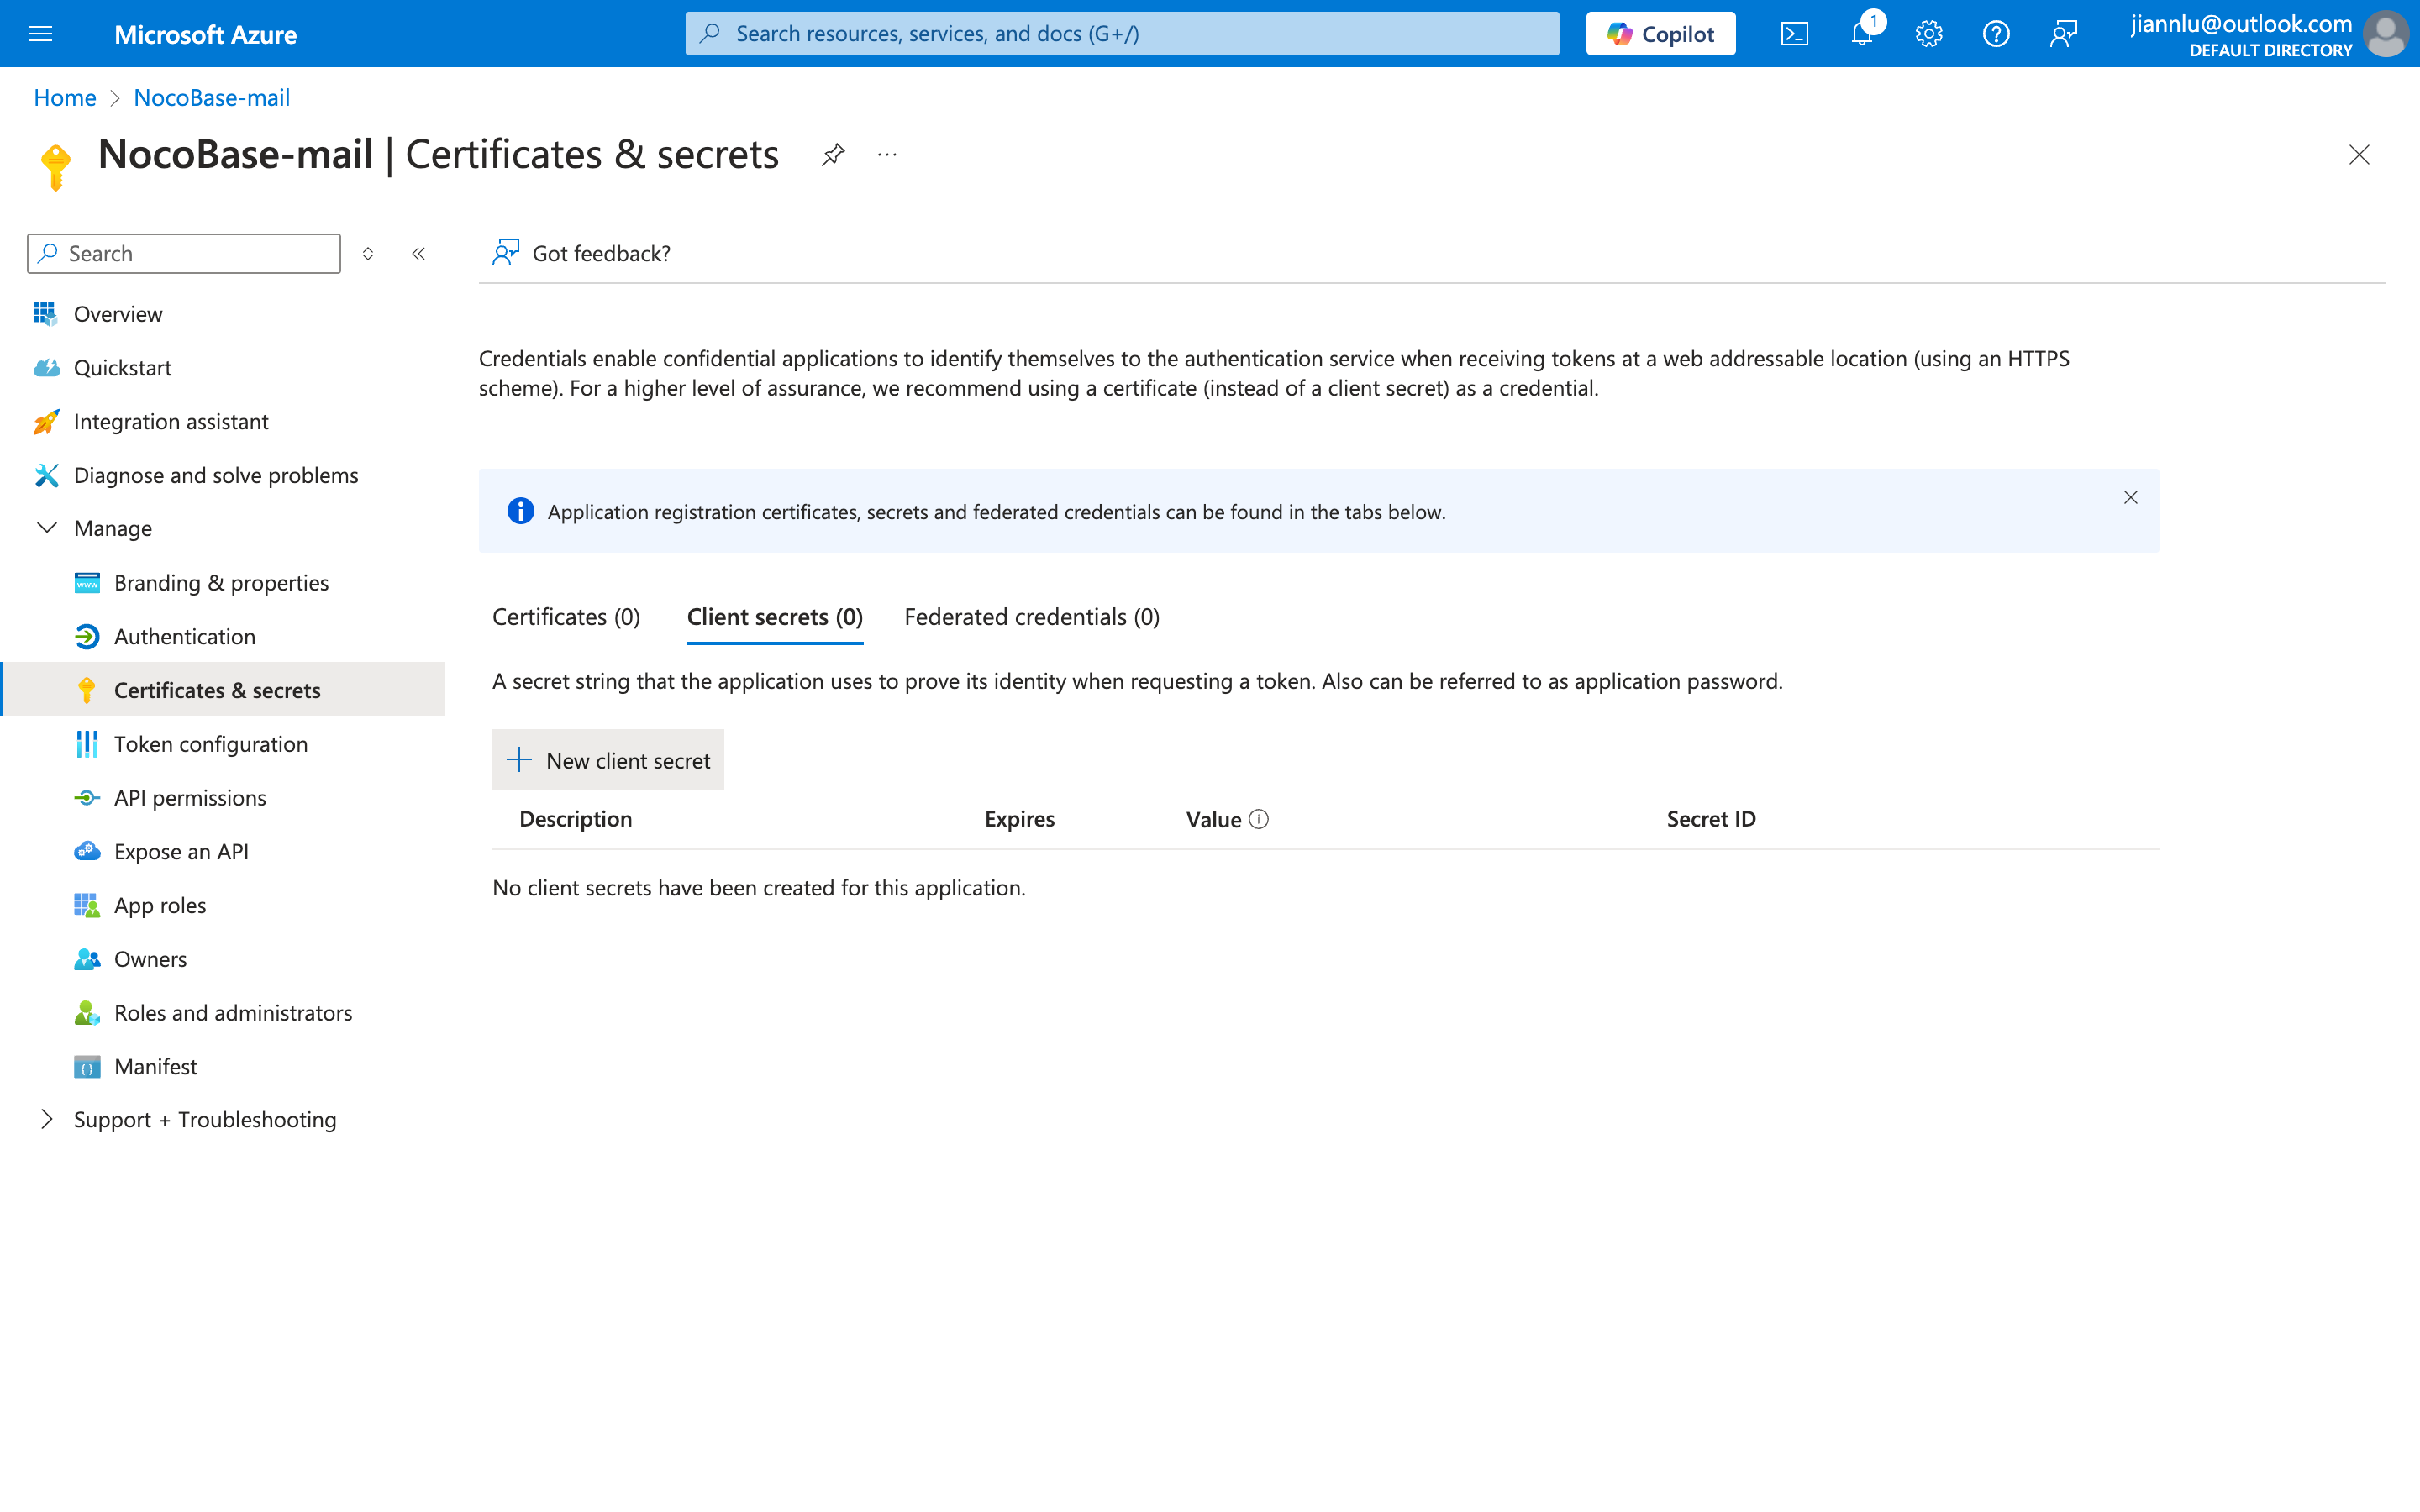Open the hamburger portal menu

(x=40, y=34)
